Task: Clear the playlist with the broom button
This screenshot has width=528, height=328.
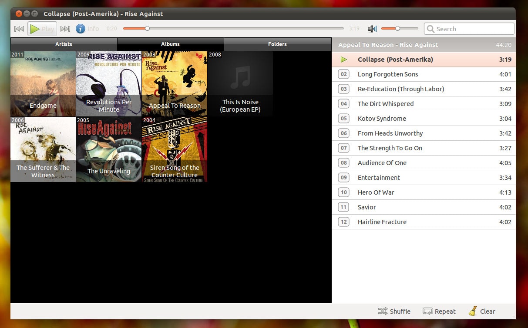Action: click(x=482, y=311)
